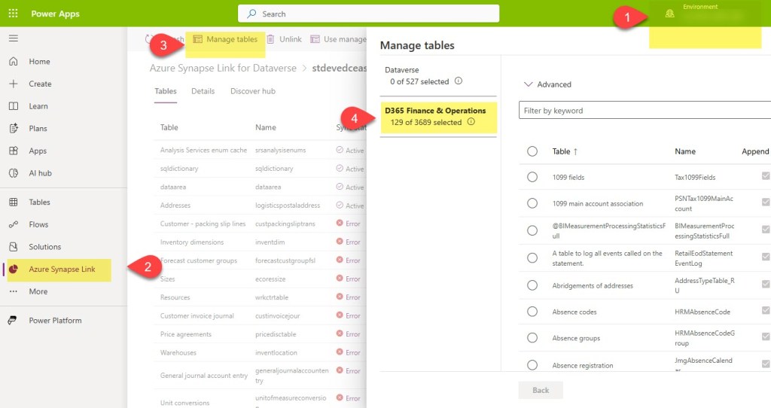The height and width of the screenshot is (408, 771).
Task: Click the info icon next to Dataverse count
Action: pos(459,81)
